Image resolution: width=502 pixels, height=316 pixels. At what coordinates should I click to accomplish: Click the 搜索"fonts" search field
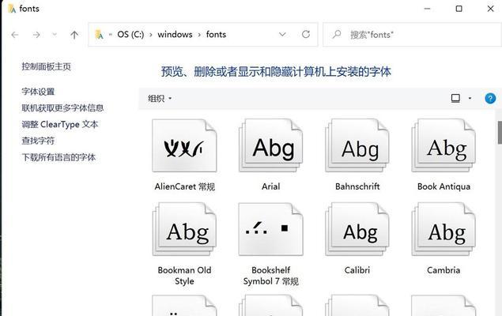tap(413, 34)
